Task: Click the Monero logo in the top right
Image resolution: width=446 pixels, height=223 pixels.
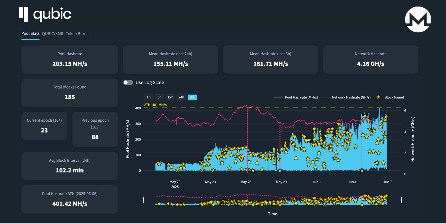Action: 418,19
